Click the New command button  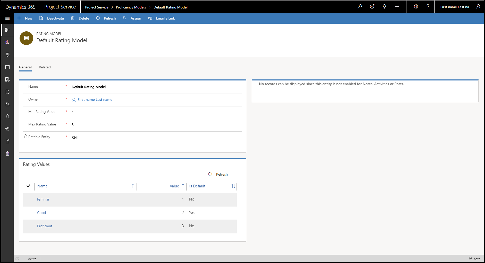[x=25, y=18]
